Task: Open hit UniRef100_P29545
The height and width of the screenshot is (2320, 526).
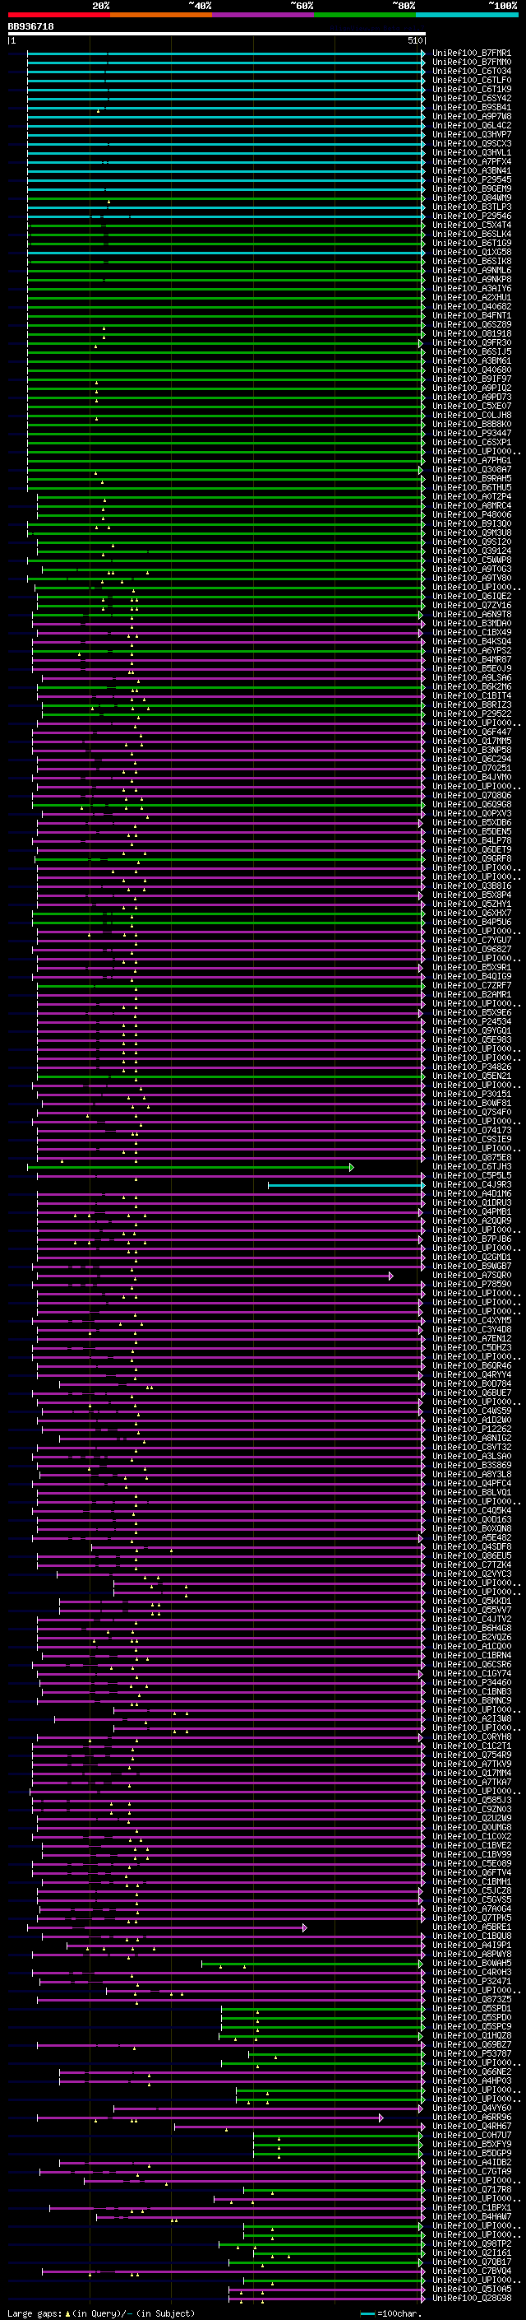Action: click(x=471, y=180)
